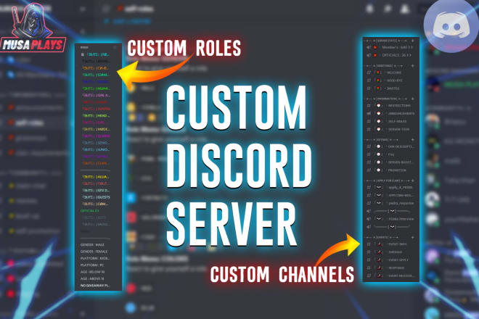Select the GENDER : MALE role
479x319 pixels.
pos(92,245)
